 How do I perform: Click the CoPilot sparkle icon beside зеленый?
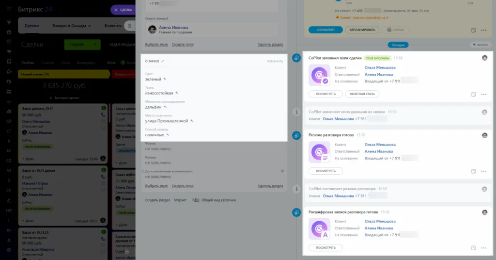[165, 79]
